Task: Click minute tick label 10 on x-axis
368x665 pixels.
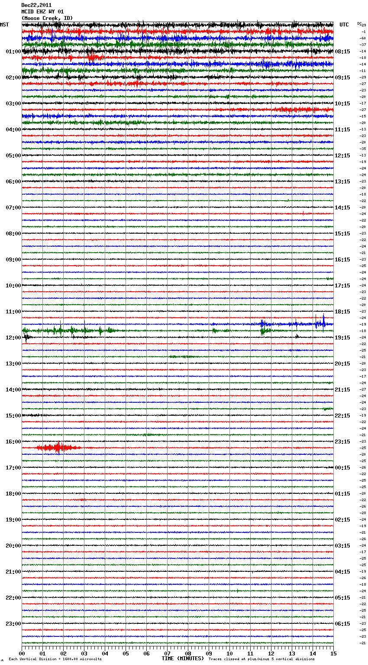Action: [x=230, y=653]
